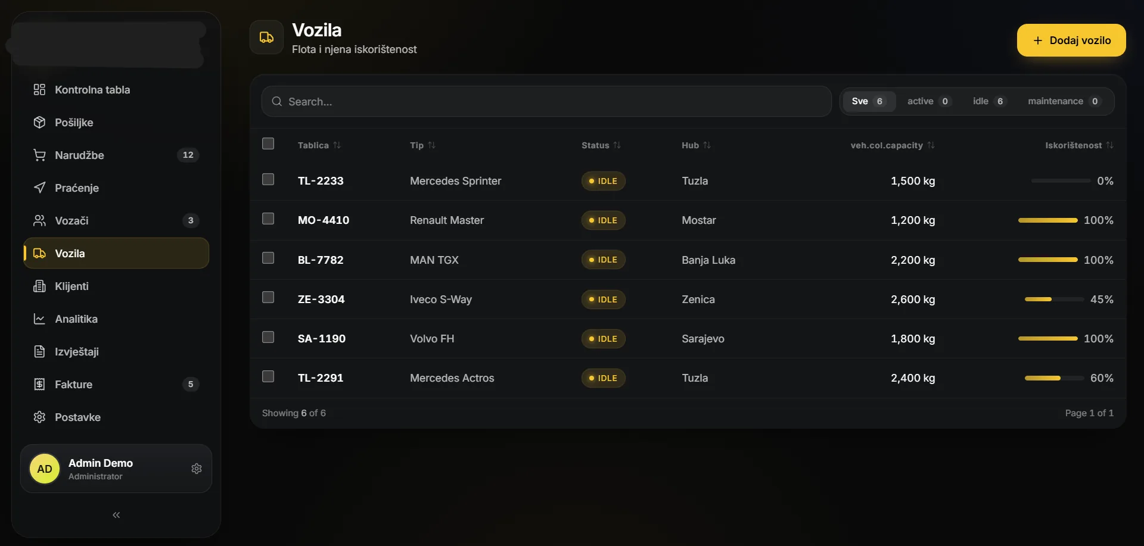The width and height of the screenshot is (1144, 546).
Task: Open Fakture menu link
Action: 116,384
